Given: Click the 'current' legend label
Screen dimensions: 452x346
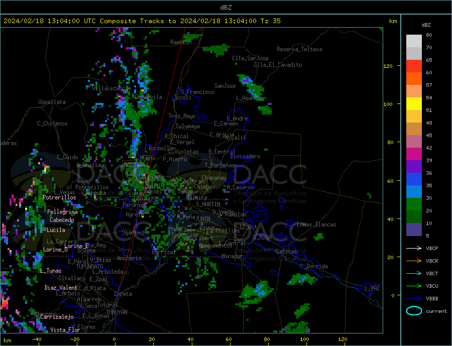Looking at the screenshot, I should 436,311.
